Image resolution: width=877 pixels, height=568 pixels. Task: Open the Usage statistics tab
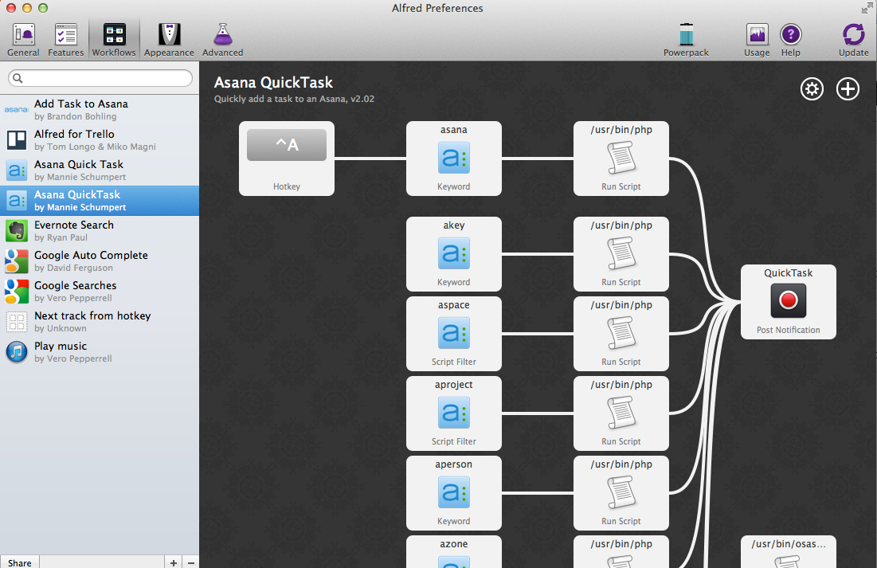click(757, 40)
